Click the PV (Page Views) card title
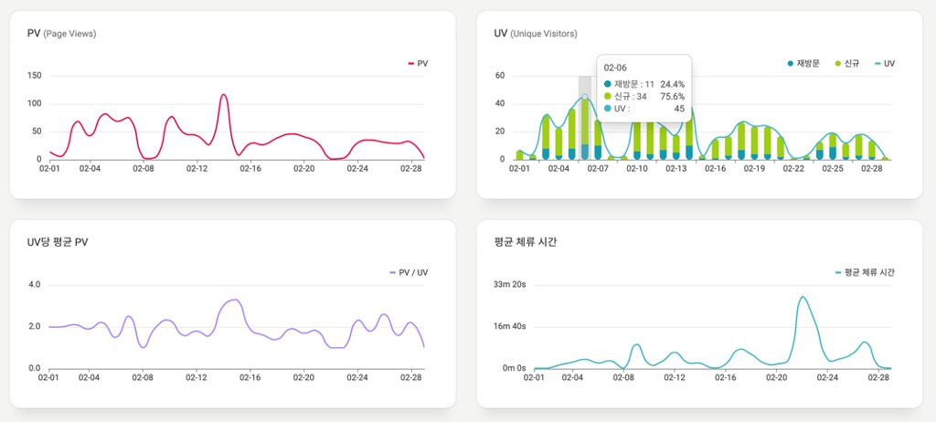This screenshot has width=936, height=422. point(61,34)
